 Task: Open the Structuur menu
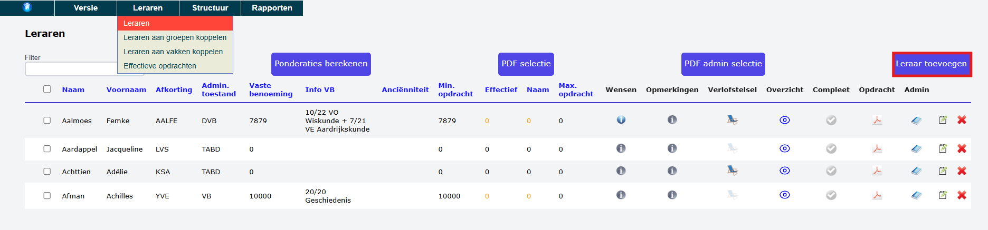click(210, 8)
